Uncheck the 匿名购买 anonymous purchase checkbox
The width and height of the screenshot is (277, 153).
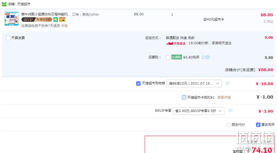[258, 125]
